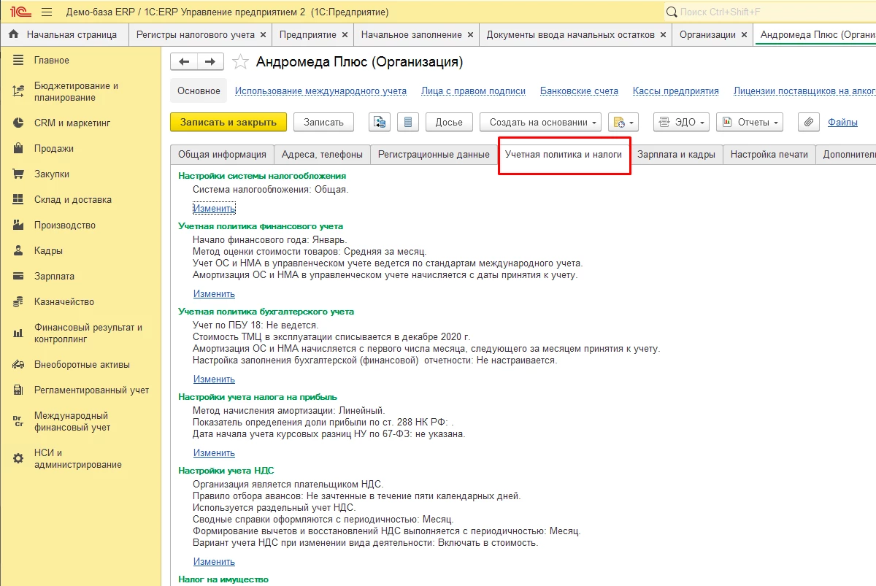Click the Записать button
The height and width of the screenshot is (586, 876).
tap(323, 122)
